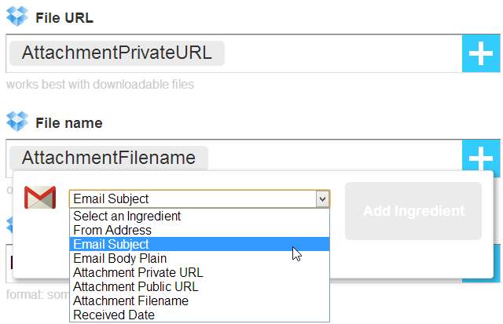Choose the Attachment Public URL option

(137, 286)
